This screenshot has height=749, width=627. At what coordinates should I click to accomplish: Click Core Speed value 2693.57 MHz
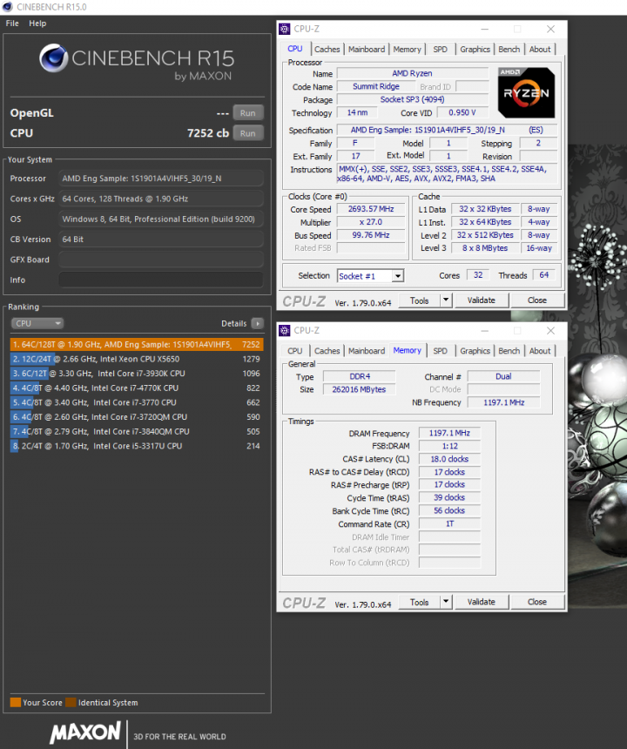pyautogui.click(x=371, y=209)
